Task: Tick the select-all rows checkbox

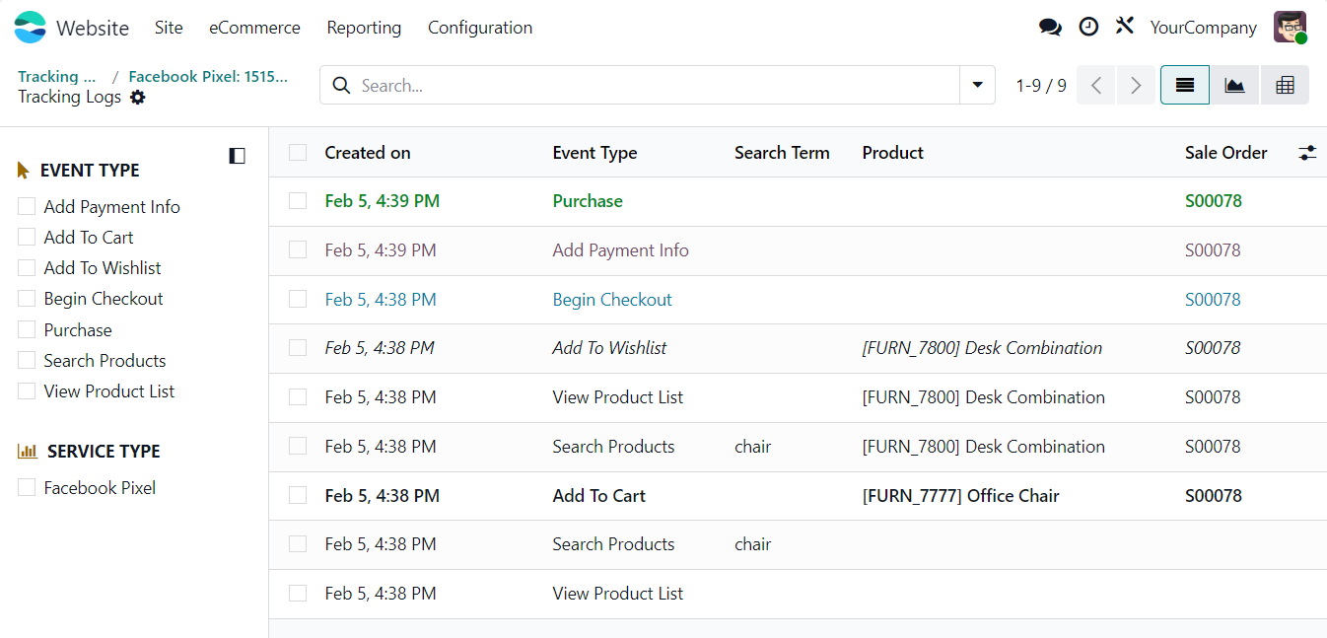Action: [298, 153]
